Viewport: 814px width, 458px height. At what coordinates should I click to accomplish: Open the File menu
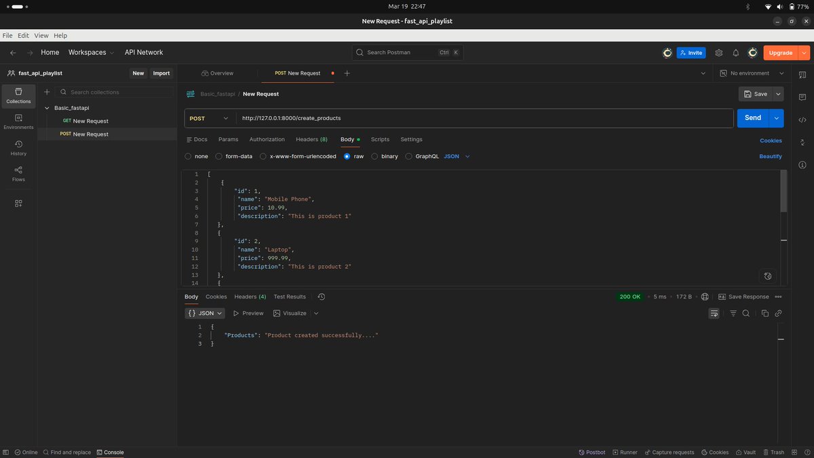[x=7, y=35]
